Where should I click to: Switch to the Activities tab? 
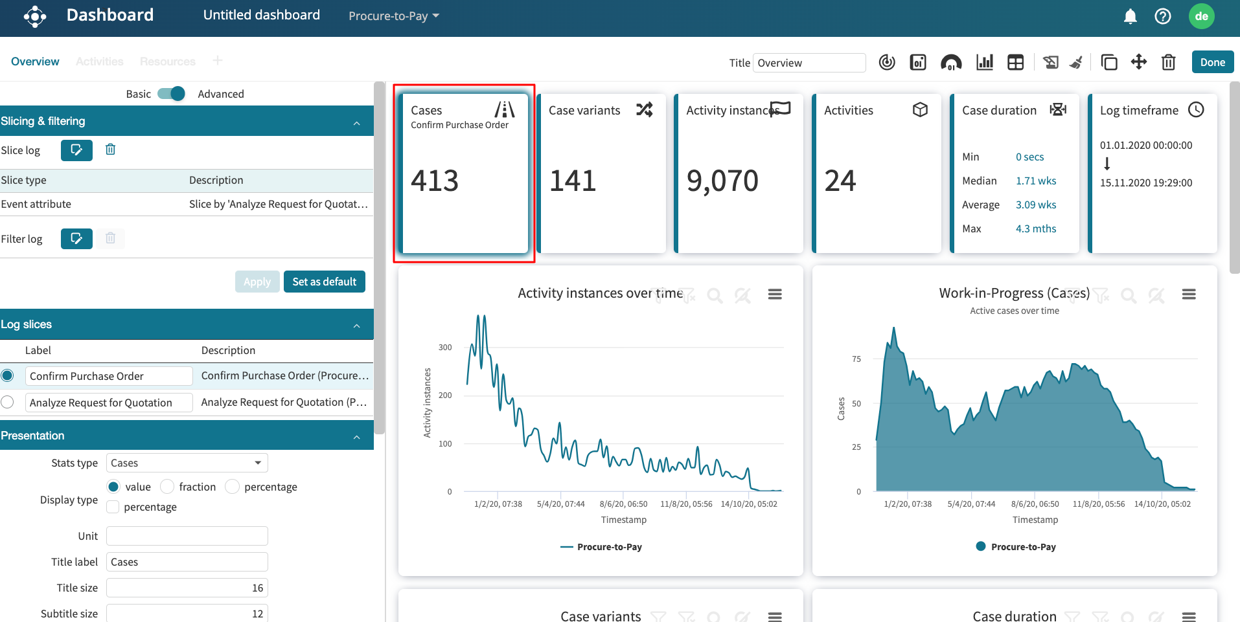tap(99, 61)
